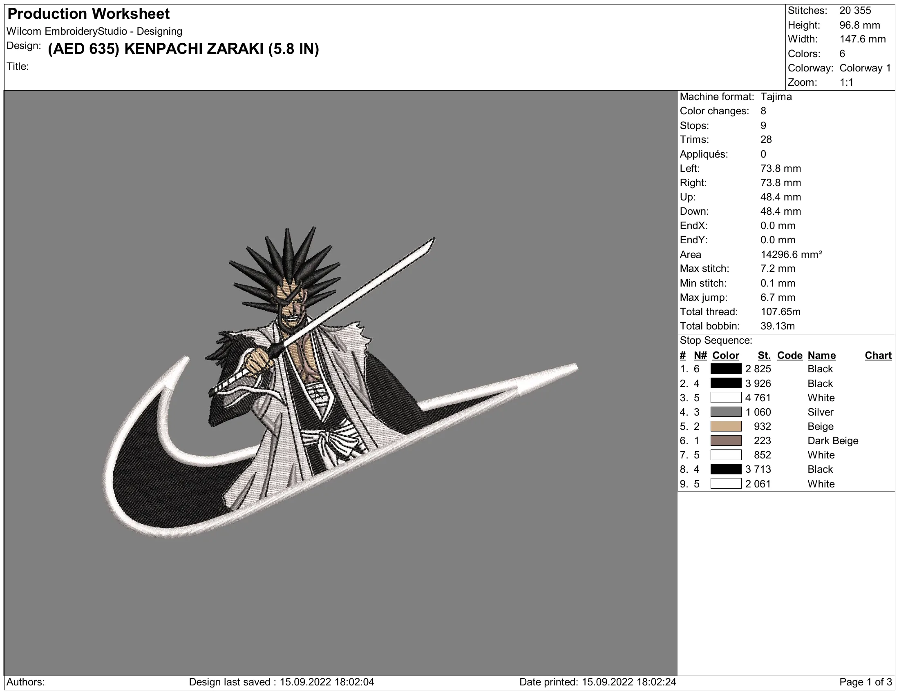This screenshot has height=694, width=899.
Task: Click the Zoom 1:1 value
Action: click(846, 82)
